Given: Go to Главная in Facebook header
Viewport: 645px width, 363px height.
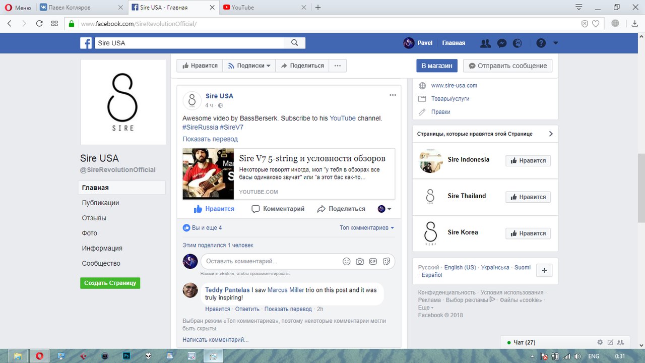Looking at the screenshot, I should pos(454,43).
